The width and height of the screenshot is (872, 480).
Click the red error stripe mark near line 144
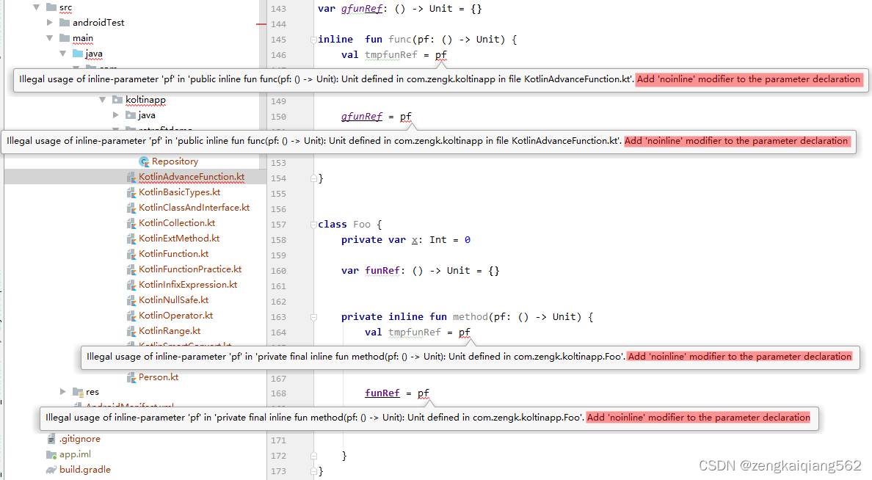tap(261, 24)
